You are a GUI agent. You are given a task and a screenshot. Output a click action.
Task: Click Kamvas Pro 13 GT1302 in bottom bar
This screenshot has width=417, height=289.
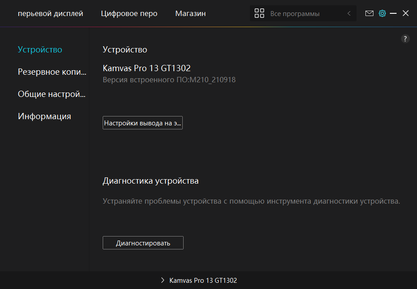[203, 281]
